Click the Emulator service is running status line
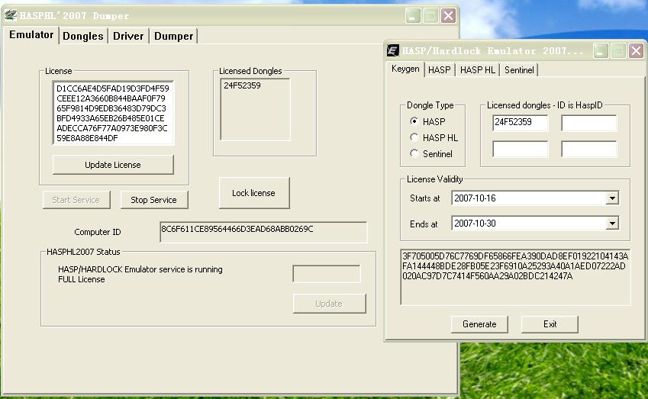 click(140, 269)
